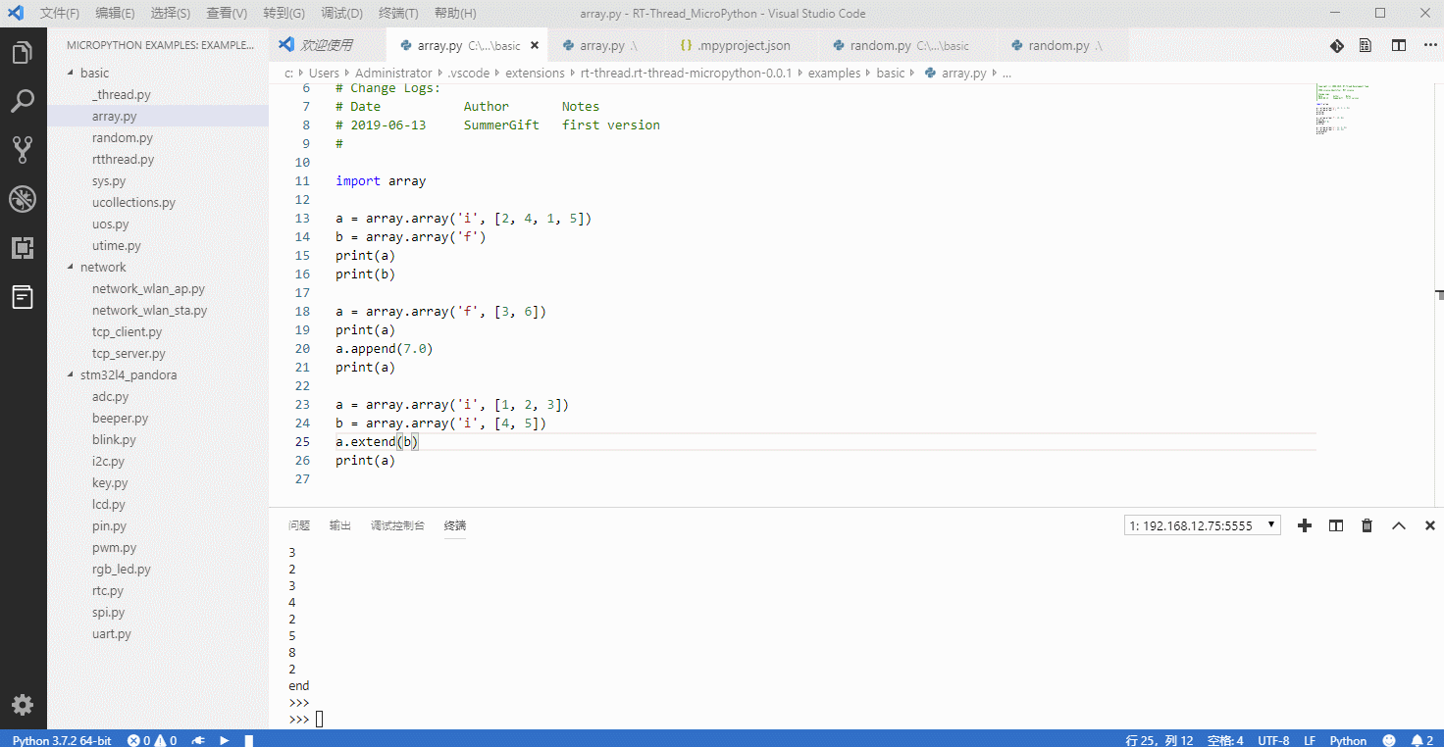
Task: Maximize the terminal panel with chevron toggle
Action: 1399,524
